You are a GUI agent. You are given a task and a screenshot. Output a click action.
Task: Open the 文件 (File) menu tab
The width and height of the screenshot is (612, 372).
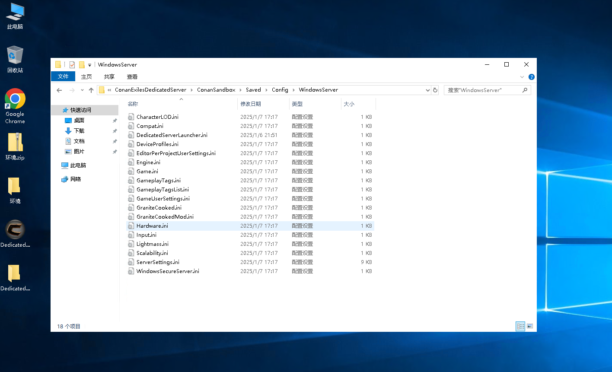(x=63, y=76)
